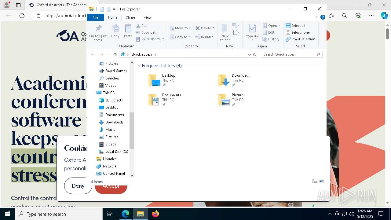Select Paste shortcut in the ribbon
This screenshot has height=220, width=391.
click(x=150, y=39)
